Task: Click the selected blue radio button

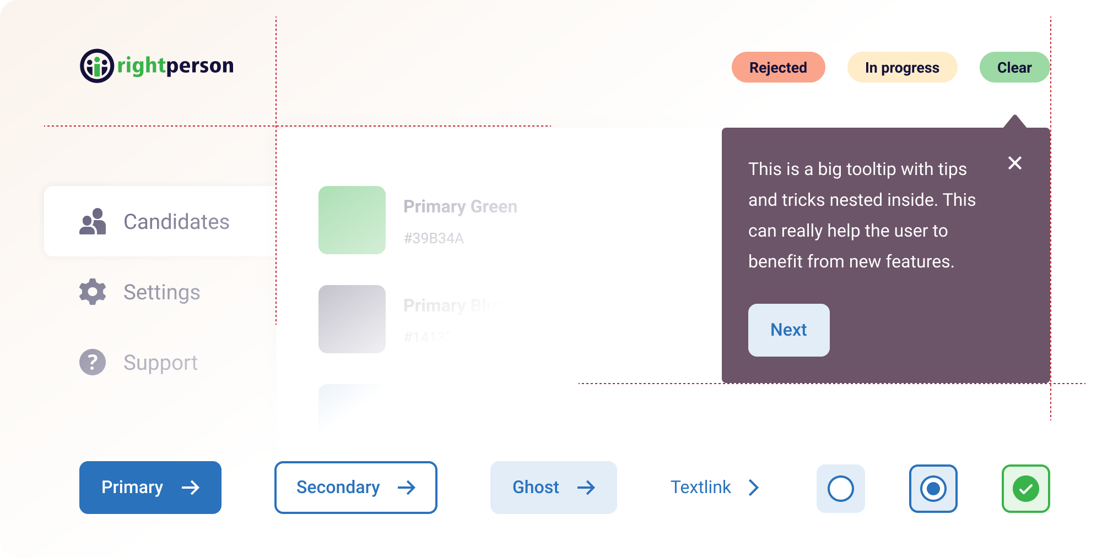Action: coord(933,489)
